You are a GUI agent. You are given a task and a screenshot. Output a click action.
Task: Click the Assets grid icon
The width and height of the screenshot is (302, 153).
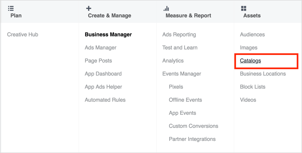244,9
